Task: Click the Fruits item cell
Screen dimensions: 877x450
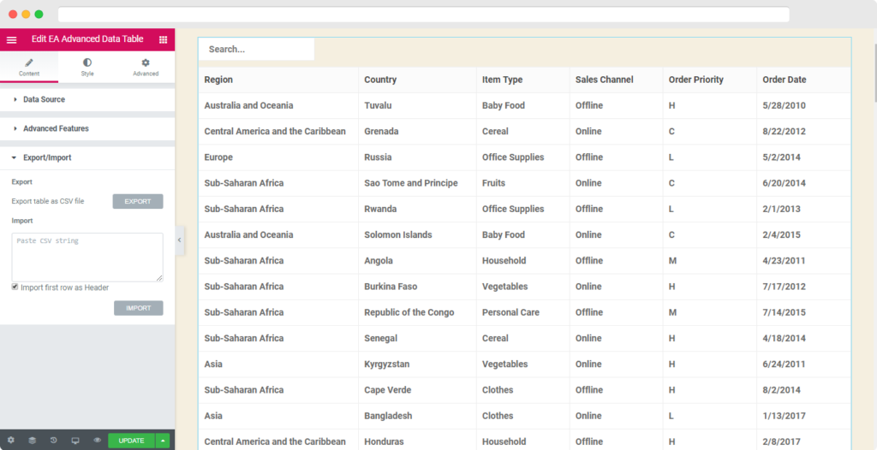Action: [x=523, y=183]
